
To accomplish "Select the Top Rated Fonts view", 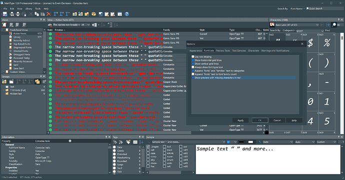I will click(x=22, y=44).
